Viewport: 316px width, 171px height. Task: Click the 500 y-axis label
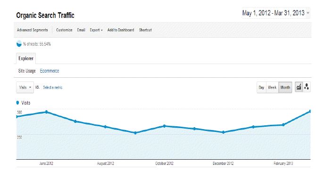coord(19,112)
